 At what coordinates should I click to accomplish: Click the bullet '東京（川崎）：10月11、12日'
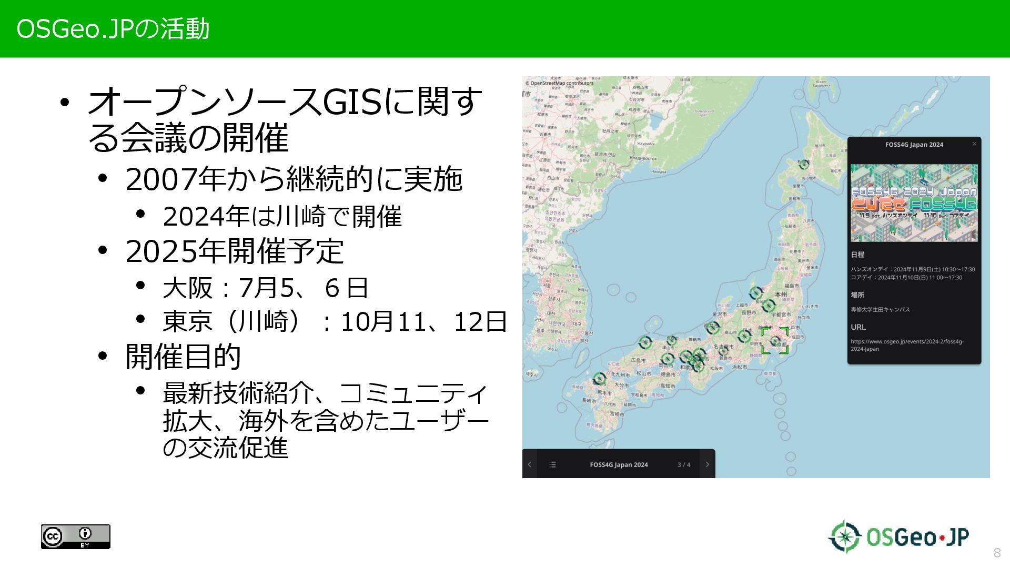click(335, 322)
